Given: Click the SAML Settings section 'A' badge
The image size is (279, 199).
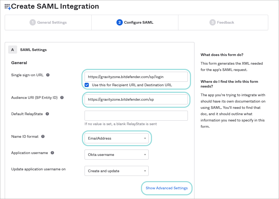Looking at the screenshot, I should [x=13, y=49].
